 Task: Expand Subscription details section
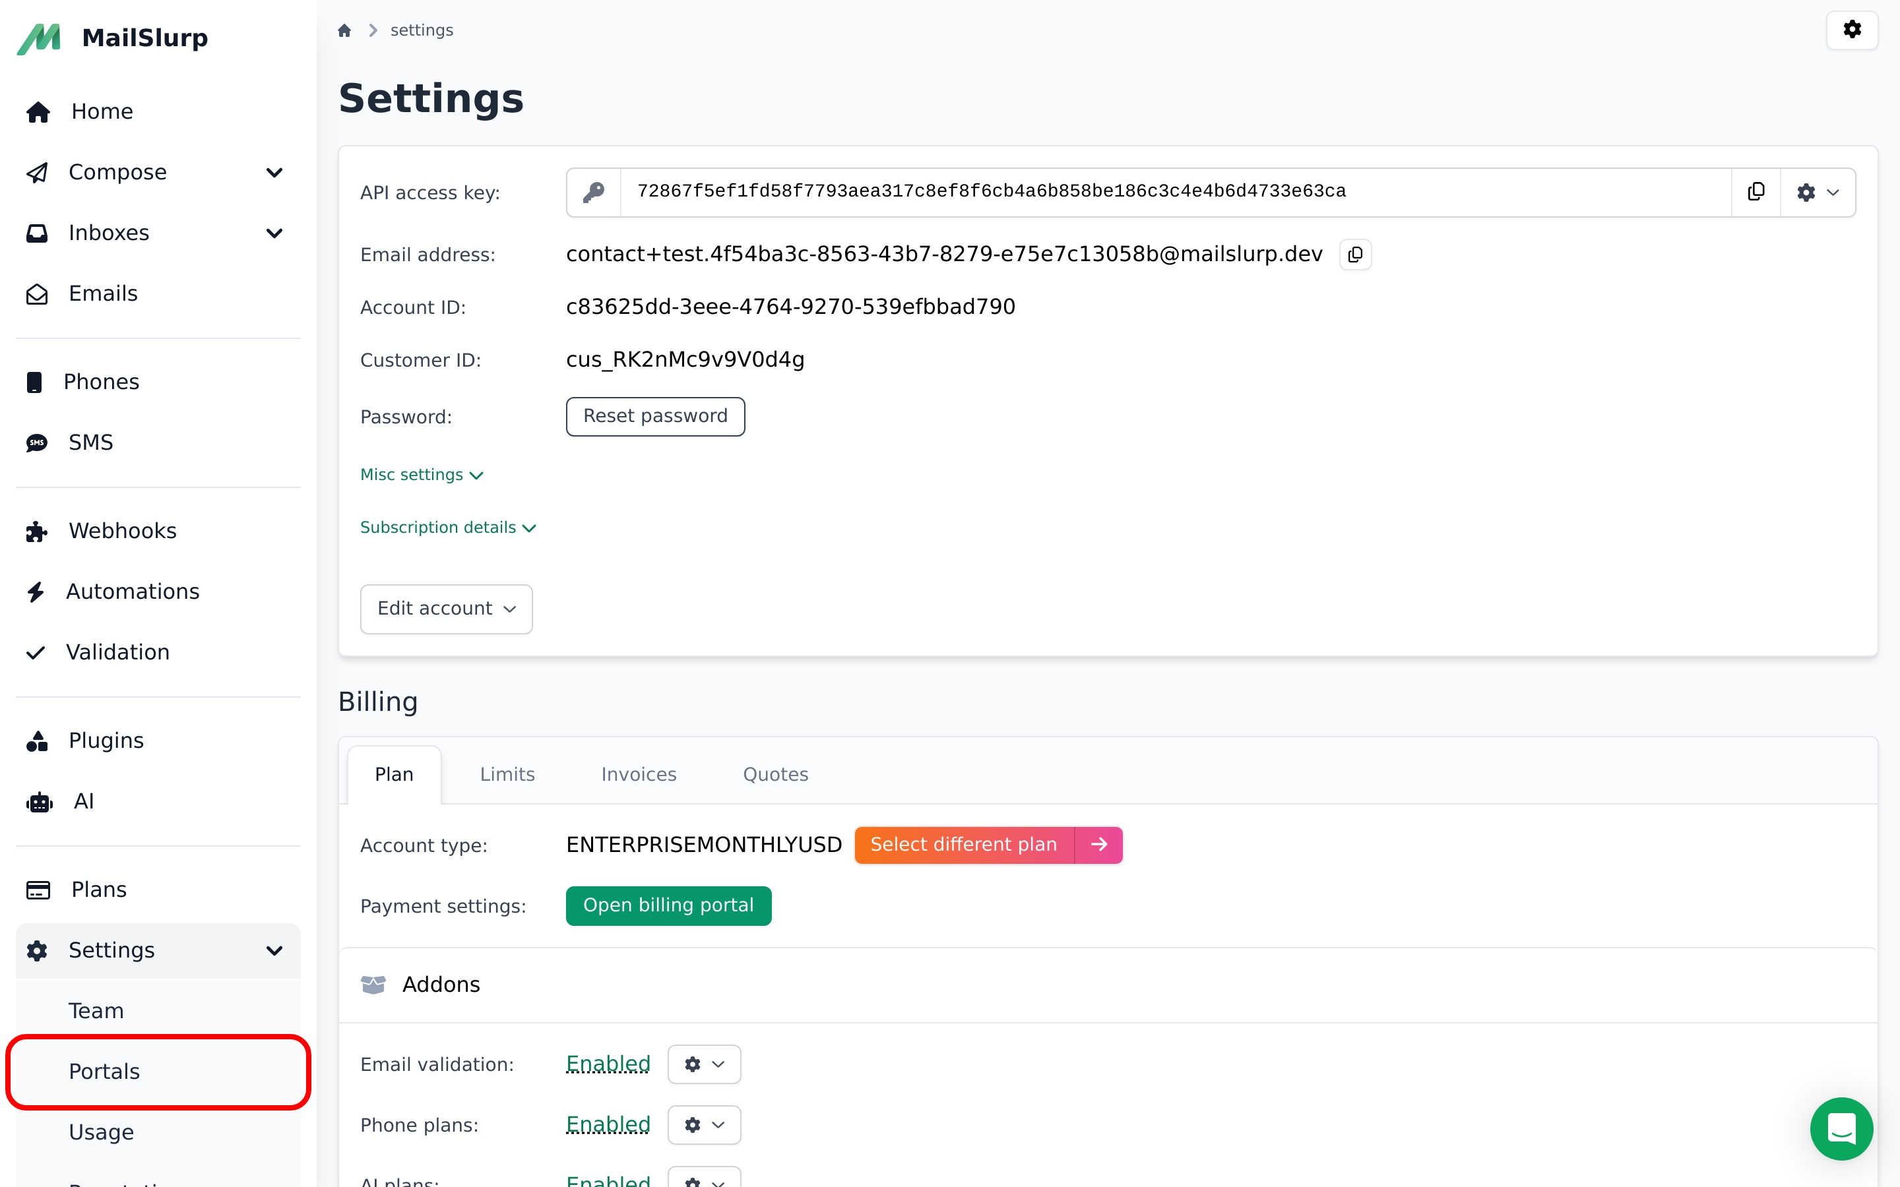447,528
